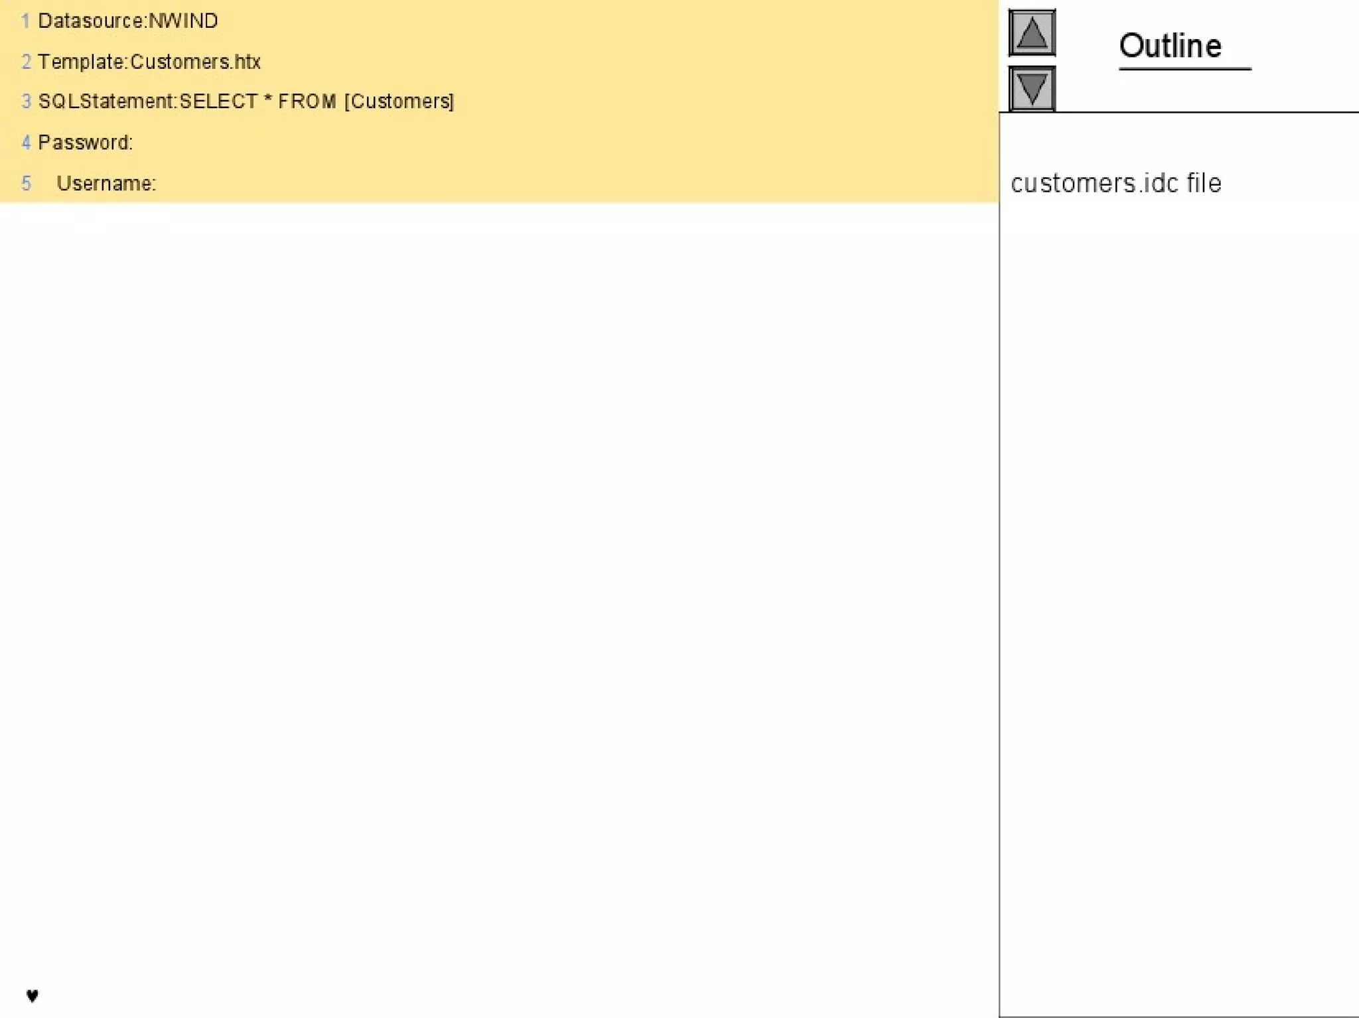Click line number 2 in gutter

pyautogui.click(x=26, y=62)
